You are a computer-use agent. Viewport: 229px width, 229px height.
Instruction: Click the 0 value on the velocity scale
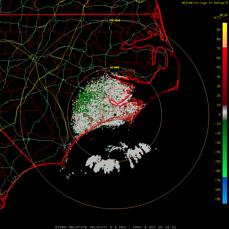[220, 114]
